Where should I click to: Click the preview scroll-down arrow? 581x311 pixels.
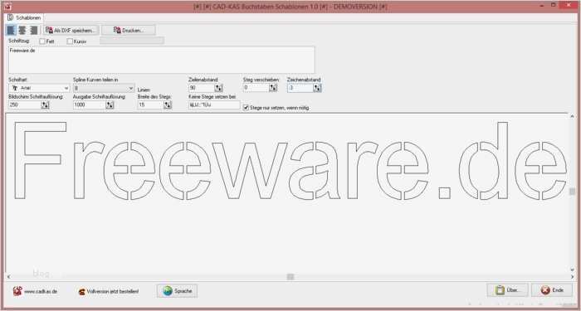tap(572, 270)
